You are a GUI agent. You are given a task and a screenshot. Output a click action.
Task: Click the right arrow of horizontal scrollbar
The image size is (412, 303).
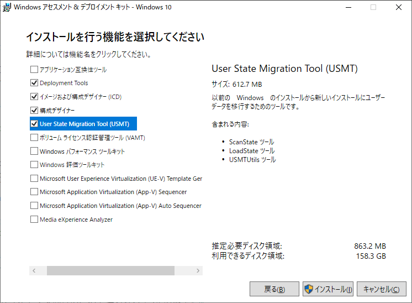[198, 271]
